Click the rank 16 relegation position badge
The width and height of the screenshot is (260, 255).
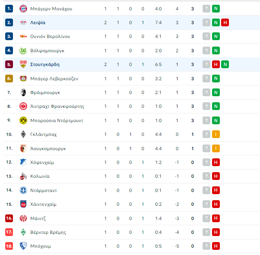point(9,218)
